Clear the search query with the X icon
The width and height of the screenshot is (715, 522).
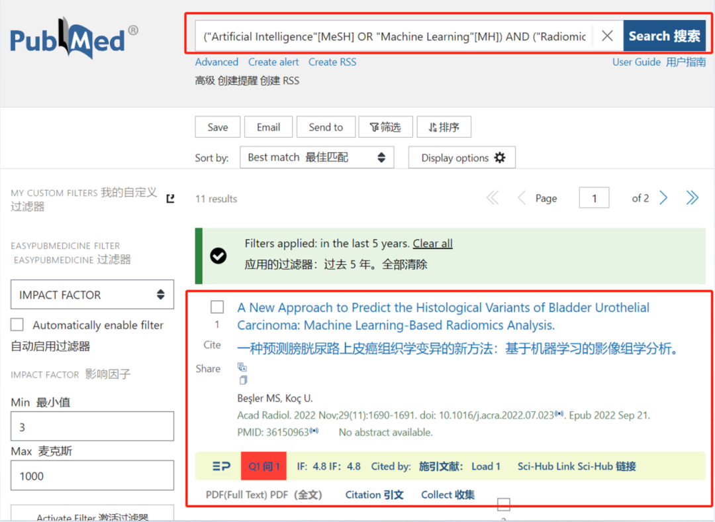coord(607,36)
